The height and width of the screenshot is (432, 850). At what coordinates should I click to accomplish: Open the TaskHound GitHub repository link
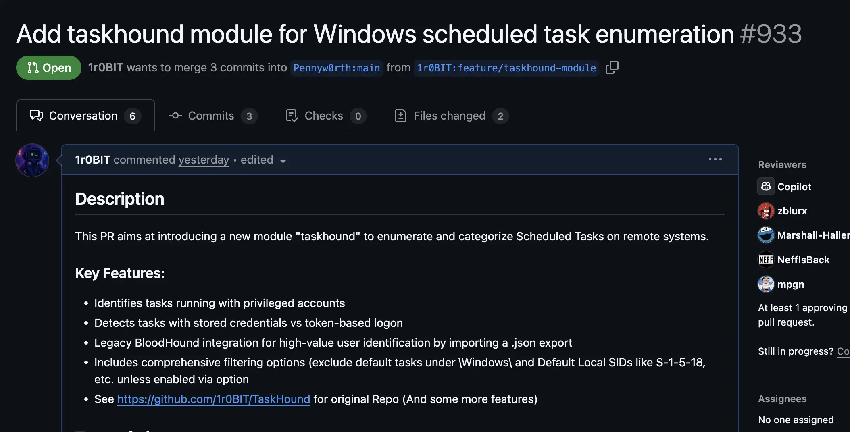(x=213, y=399)
